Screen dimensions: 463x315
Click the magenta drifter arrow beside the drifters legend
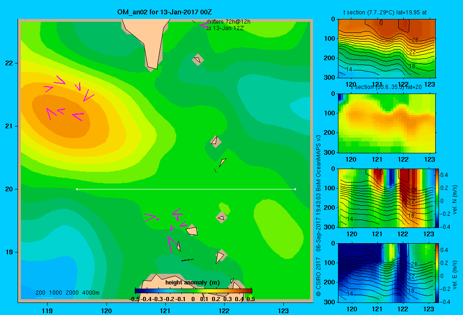click(x=204, y=25)
